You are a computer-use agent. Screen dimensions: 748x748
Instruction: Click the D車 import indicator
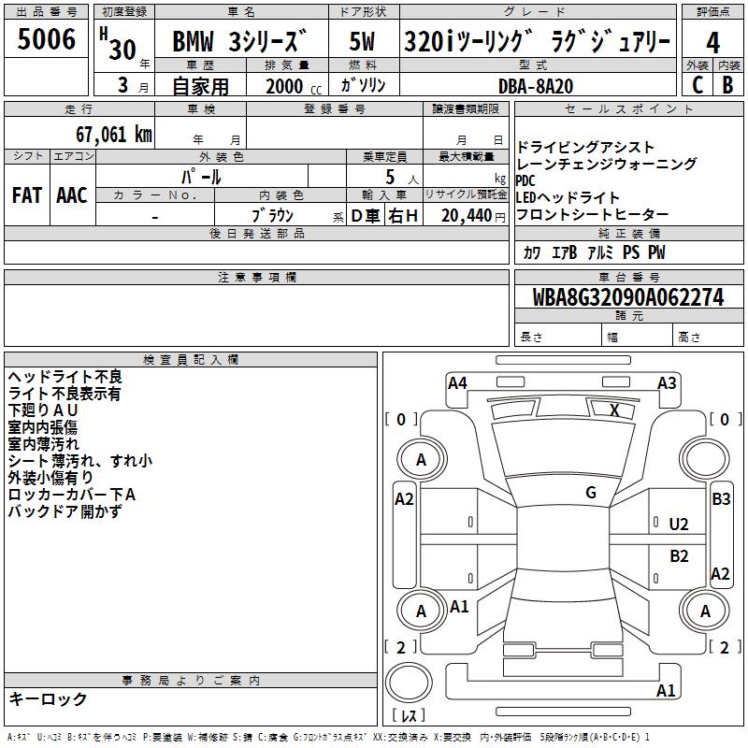pos(366,216)
